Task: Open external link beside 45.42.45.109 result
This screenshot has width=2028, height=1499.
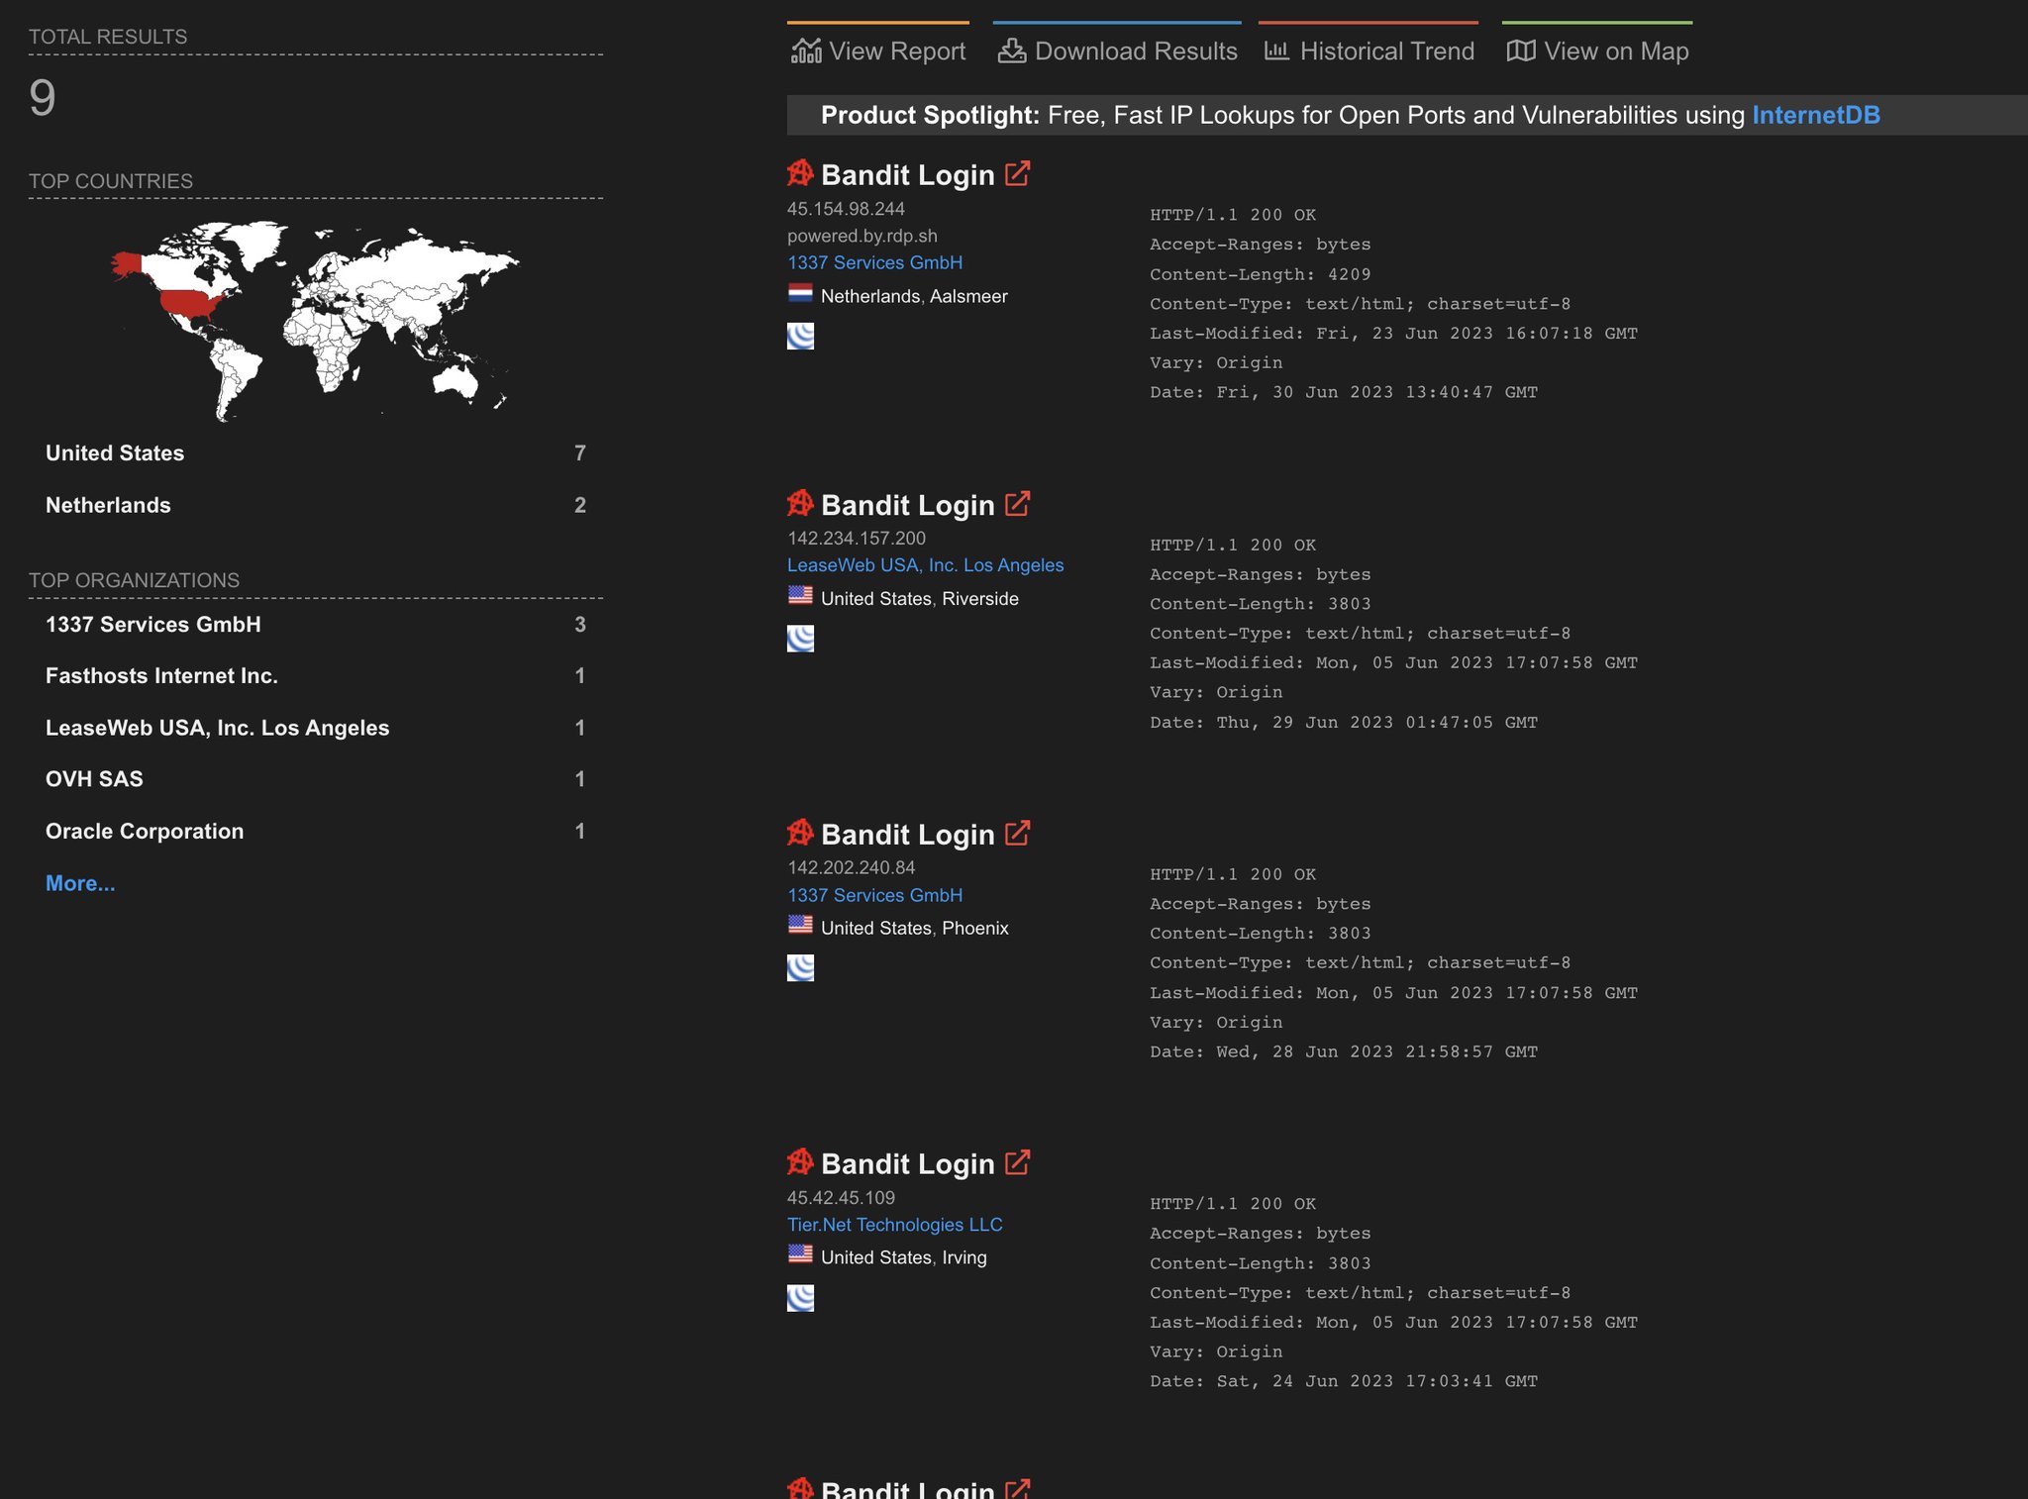Action: pos(1017,1162)
